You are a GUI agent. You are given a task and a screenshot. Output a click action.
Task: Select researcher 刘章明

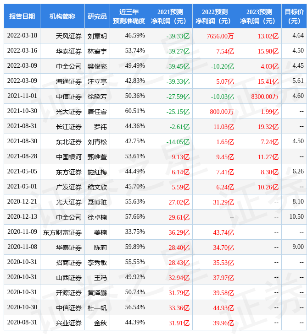pyautogui.click(x=97, y=36)
